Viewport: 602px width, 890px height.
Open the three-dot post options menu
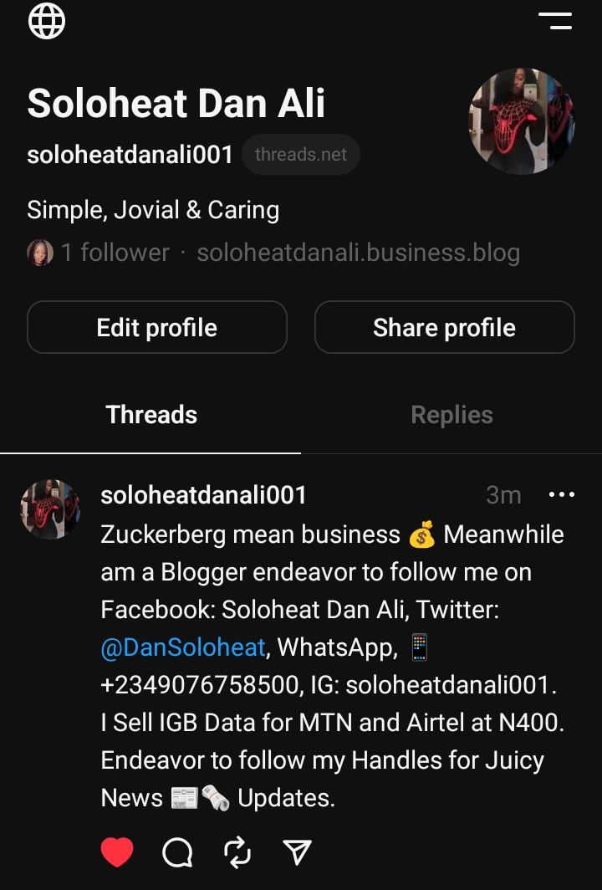pyautogui.click(x=561, y=495)
